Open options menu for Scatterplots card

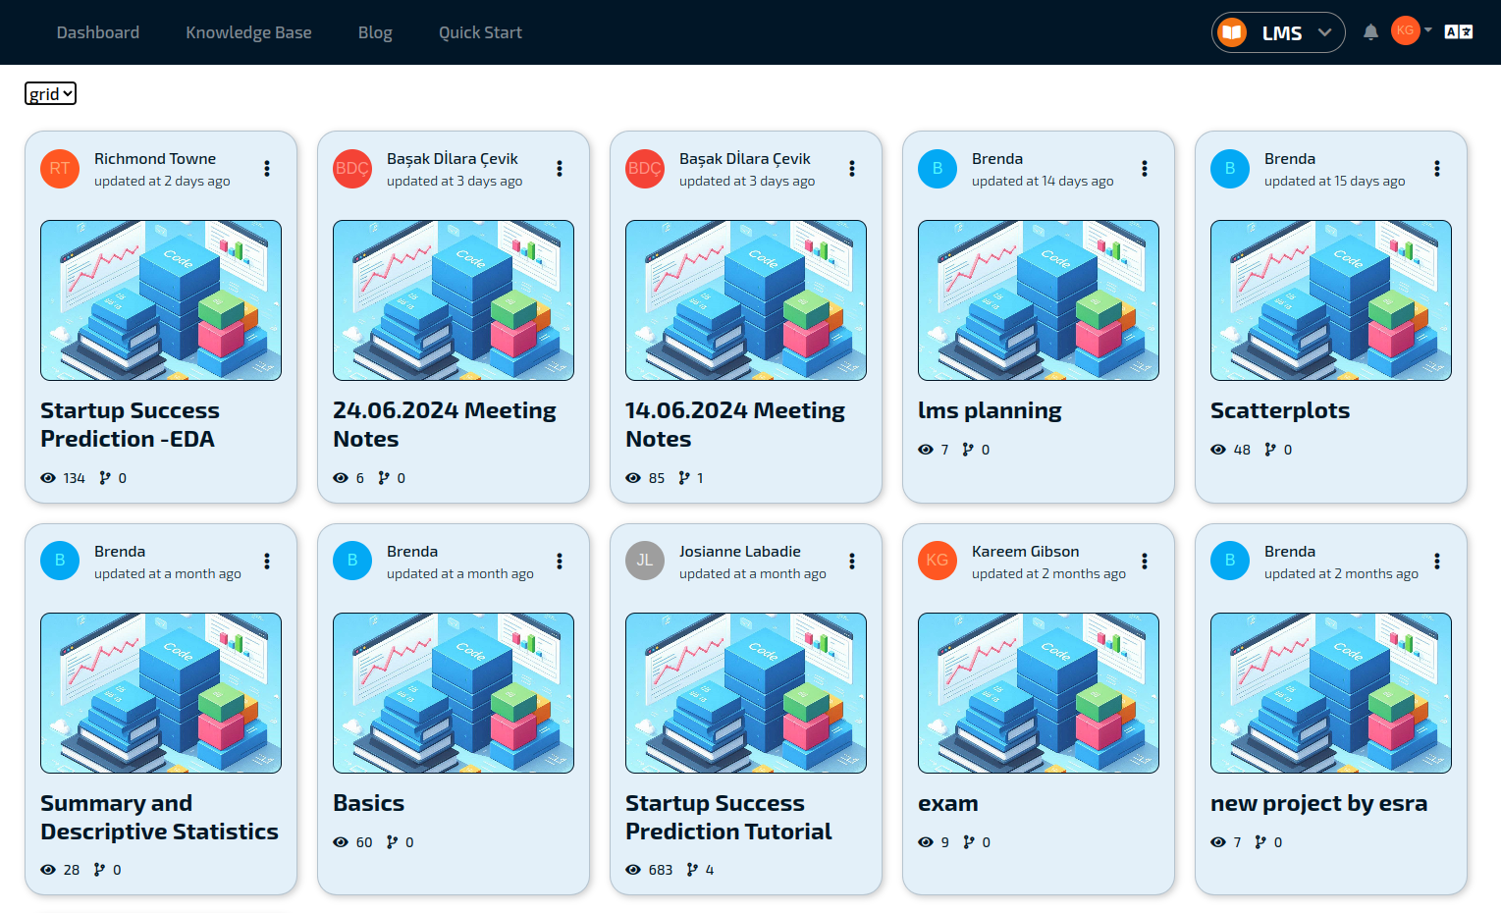[x=1436, y=169]
